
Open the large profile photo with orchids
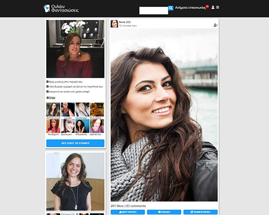tap(75, 49)
